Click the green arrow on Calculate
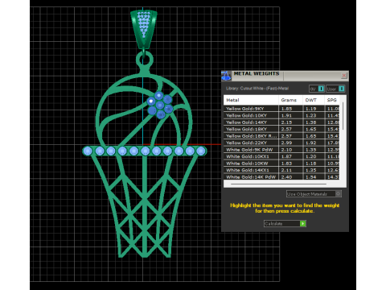The width and height of the screenshot is (386, 290). coord(303,223)
